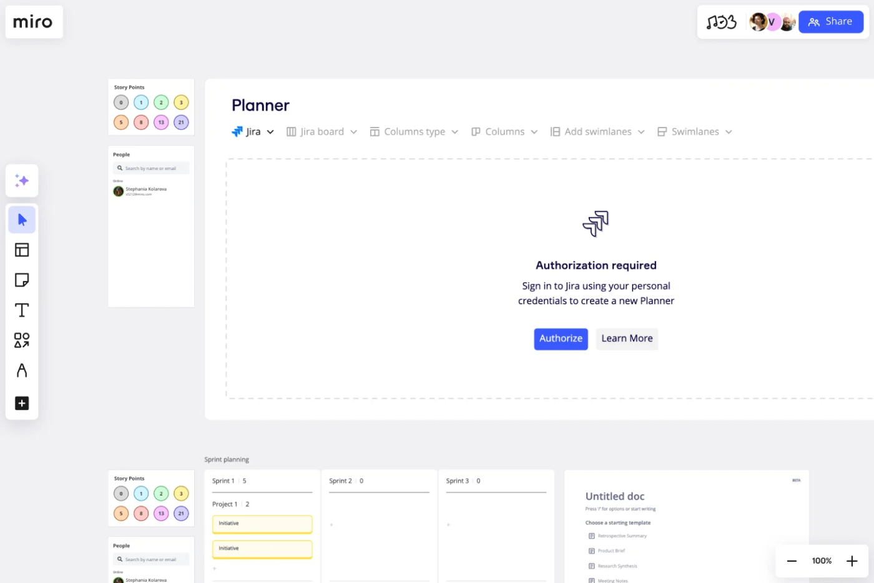The width and height of the screenshot is (874, 583).
Task: Zoom in with the plus button
Action: (x=852, y=561)
